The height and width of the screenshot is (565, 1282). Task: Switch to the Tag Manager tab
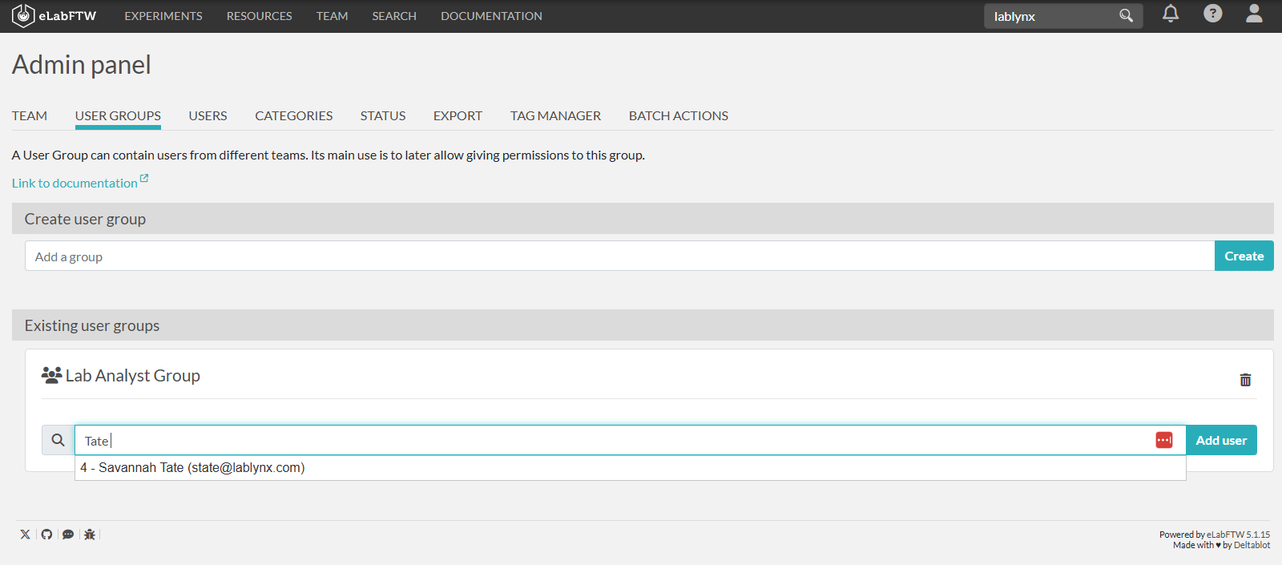[555, 116]
